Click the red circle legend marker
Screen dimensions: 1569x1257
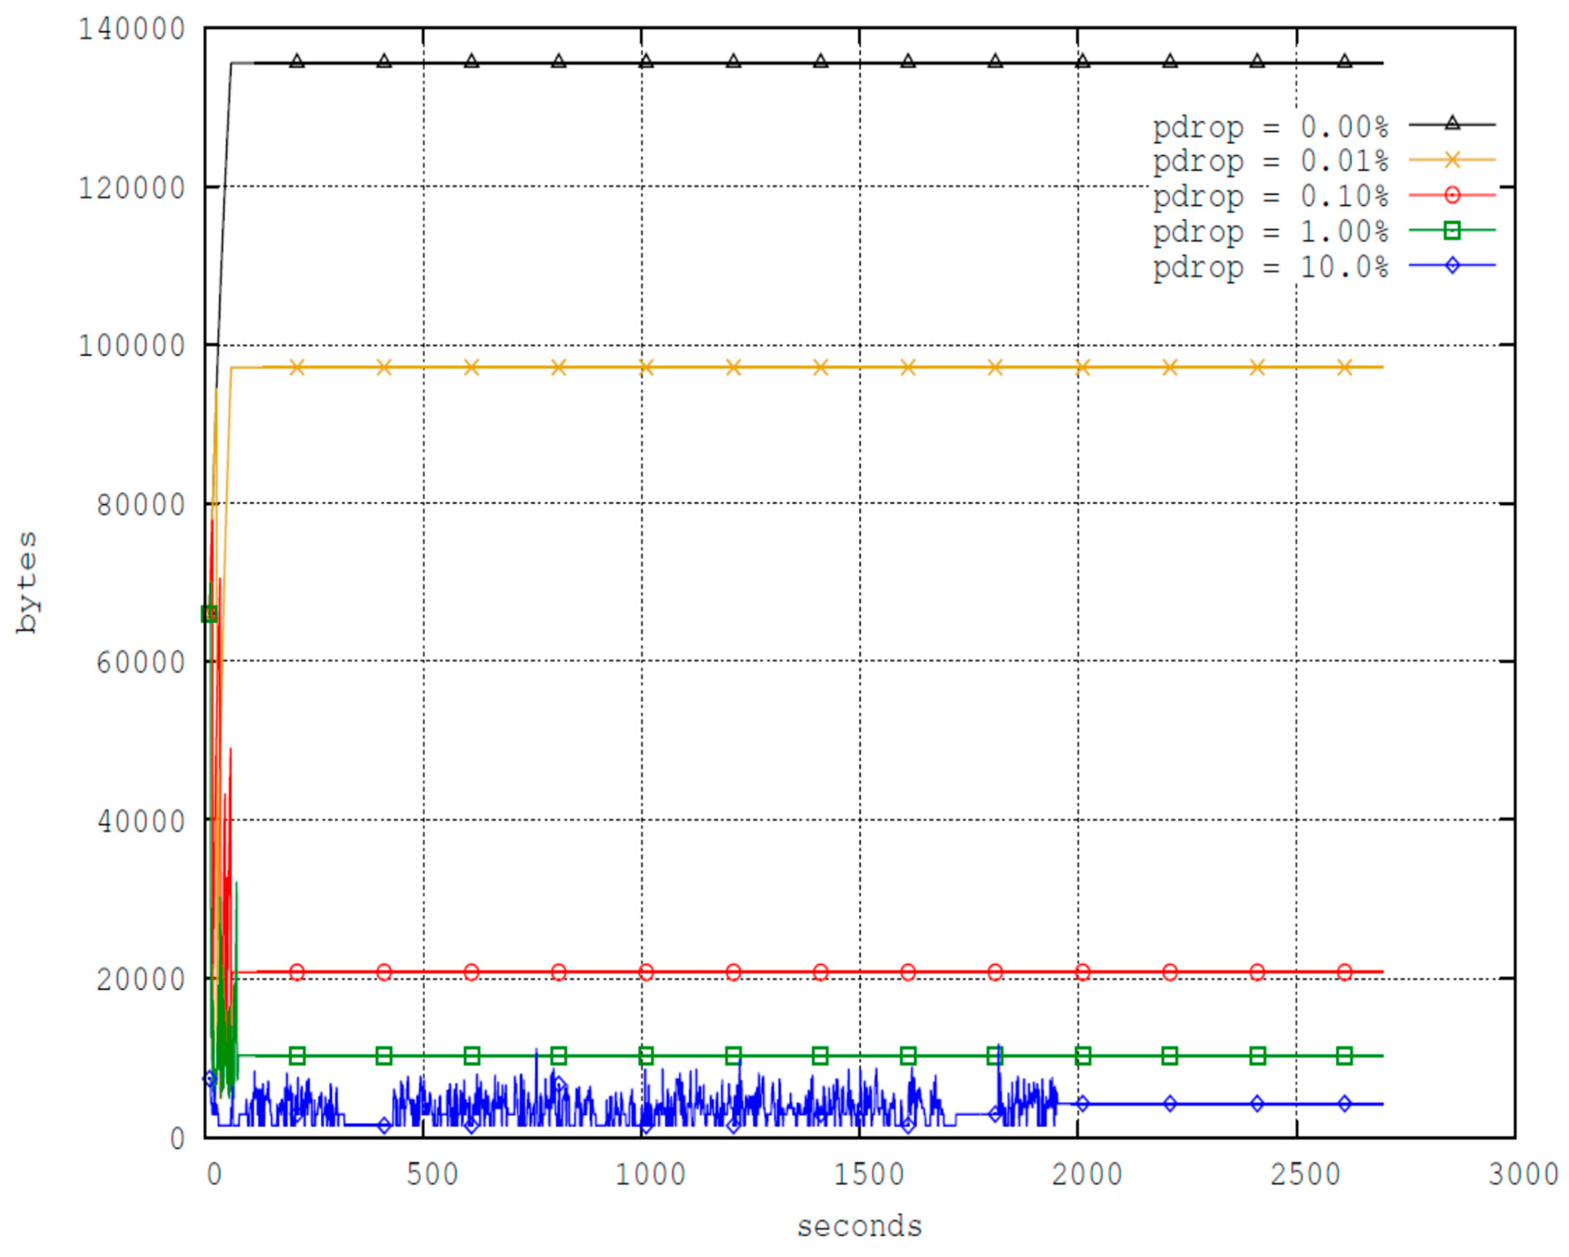coord(1452,195)
